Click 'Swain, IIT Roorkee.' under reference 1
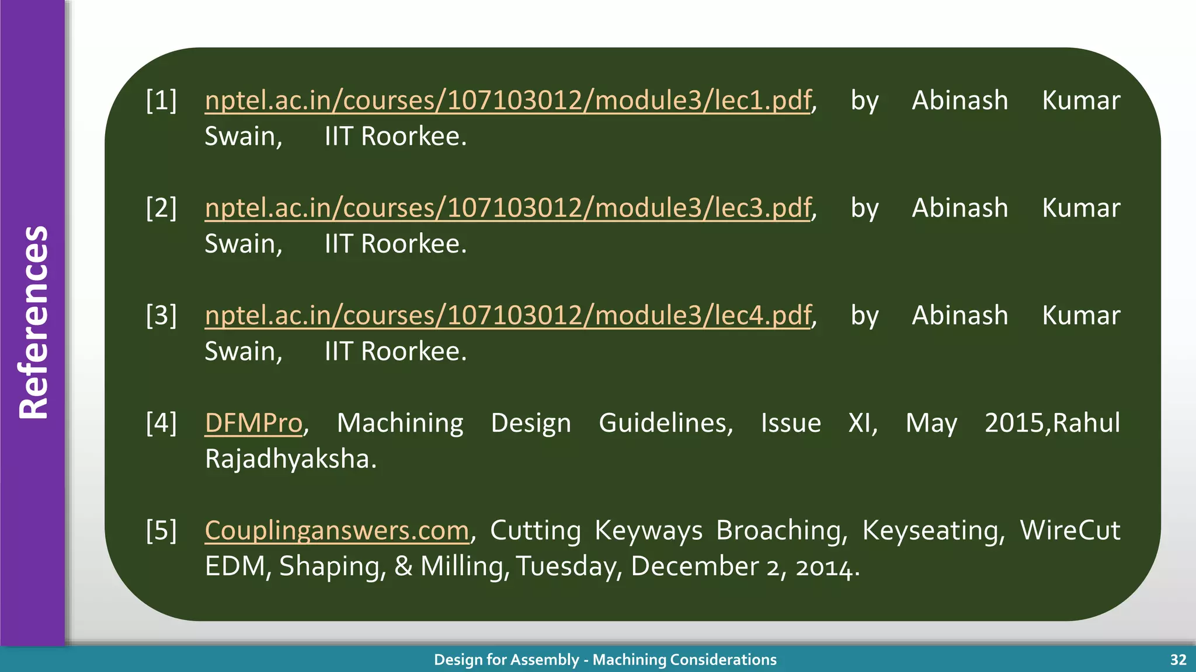 [336, 136]
